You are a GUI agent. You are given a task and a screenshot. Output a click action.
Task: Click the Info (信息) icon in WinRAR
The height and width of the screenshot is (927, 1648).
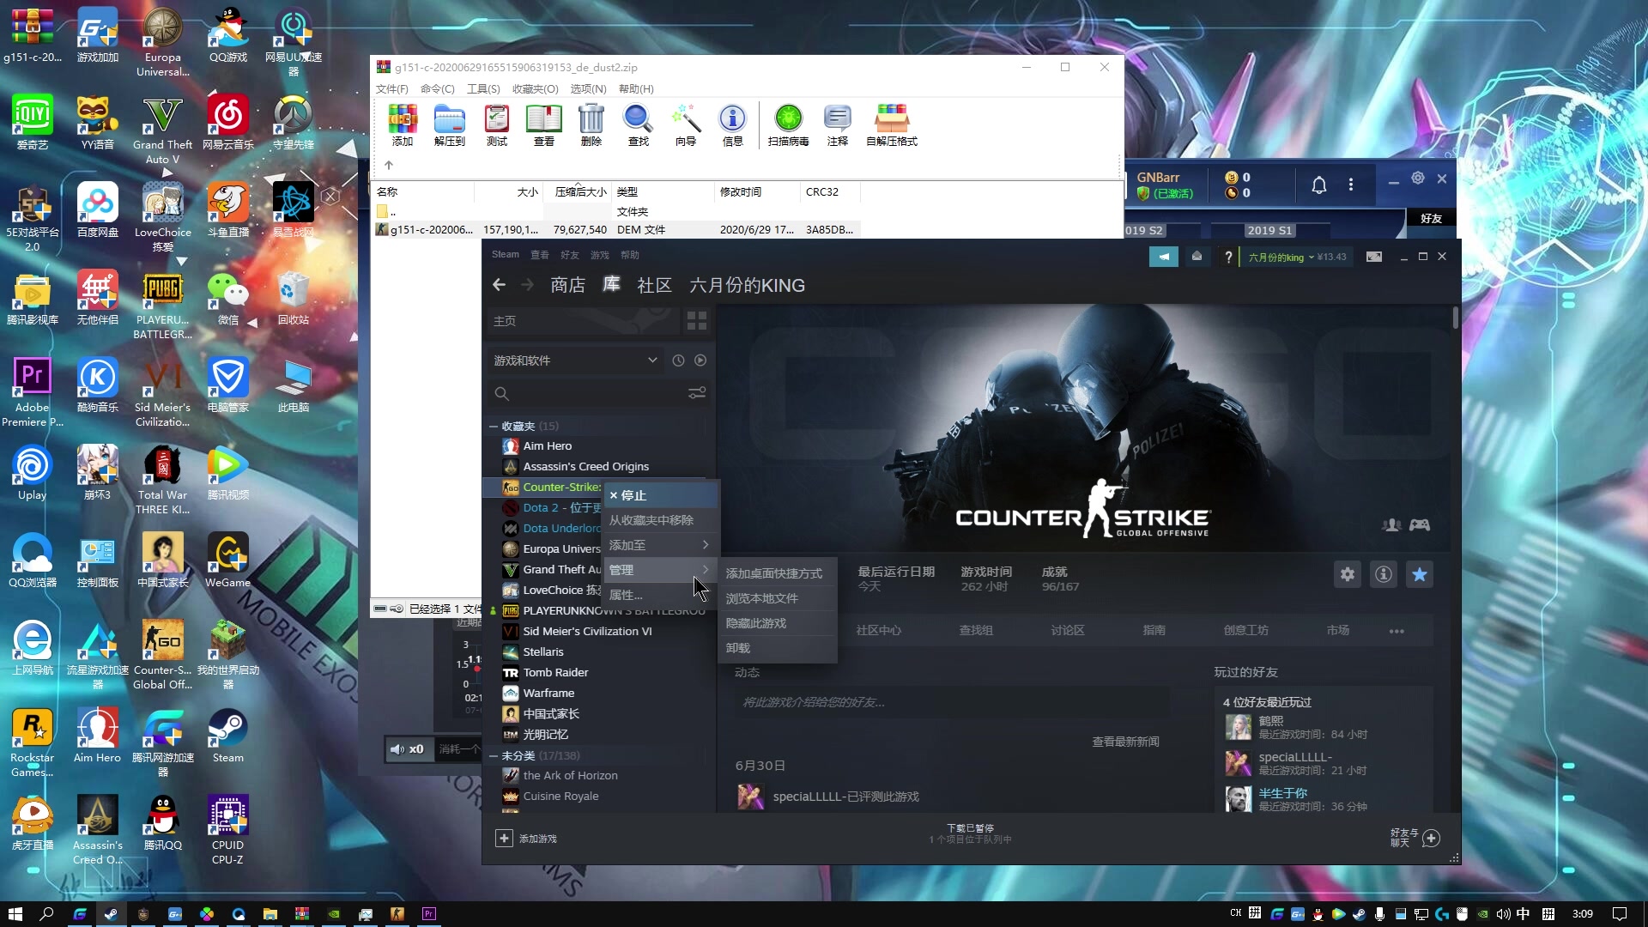coord(732,125)
